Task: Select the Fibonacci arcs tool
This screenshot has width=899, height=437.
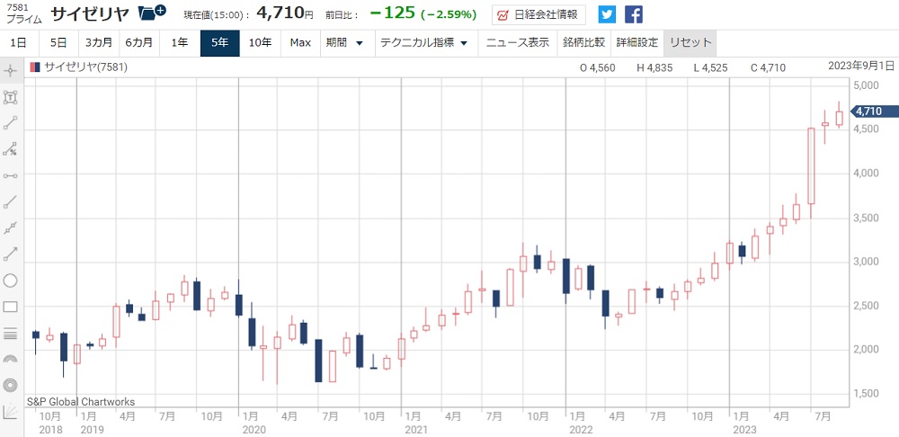Action: tap(10, 359)
